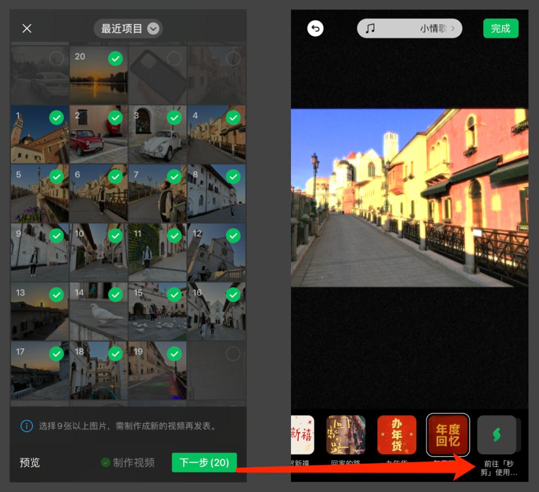
Task: Uncheck the photo numbered 20
Action: point(115,59)
